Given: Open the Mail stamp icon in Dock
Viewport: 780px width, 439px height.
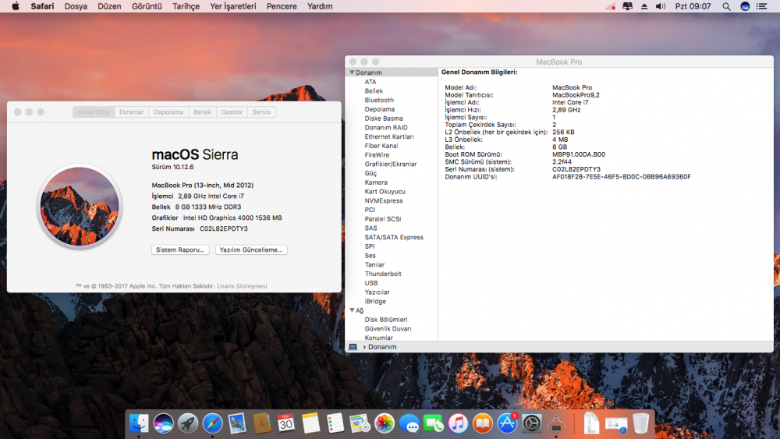Looking at the screenshot, I should point(237,423).
